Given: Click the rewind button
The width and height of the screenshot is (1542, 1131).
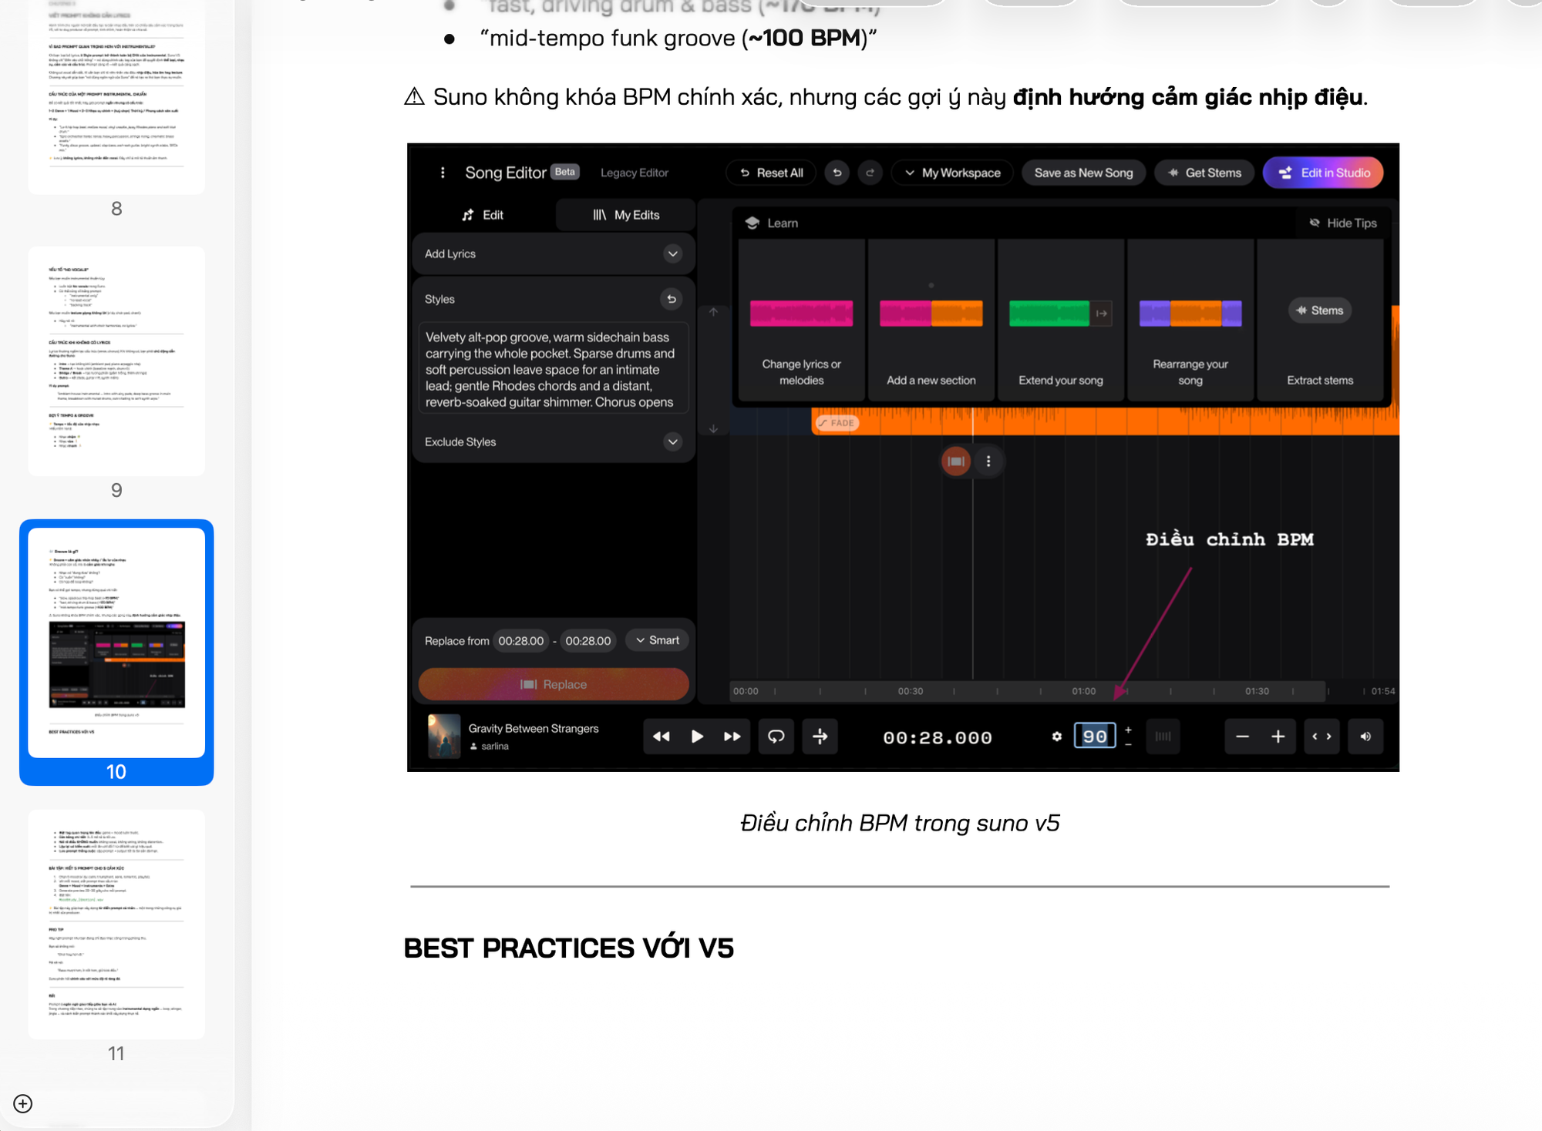Looking at the screenshot, I should coord(662,737).
